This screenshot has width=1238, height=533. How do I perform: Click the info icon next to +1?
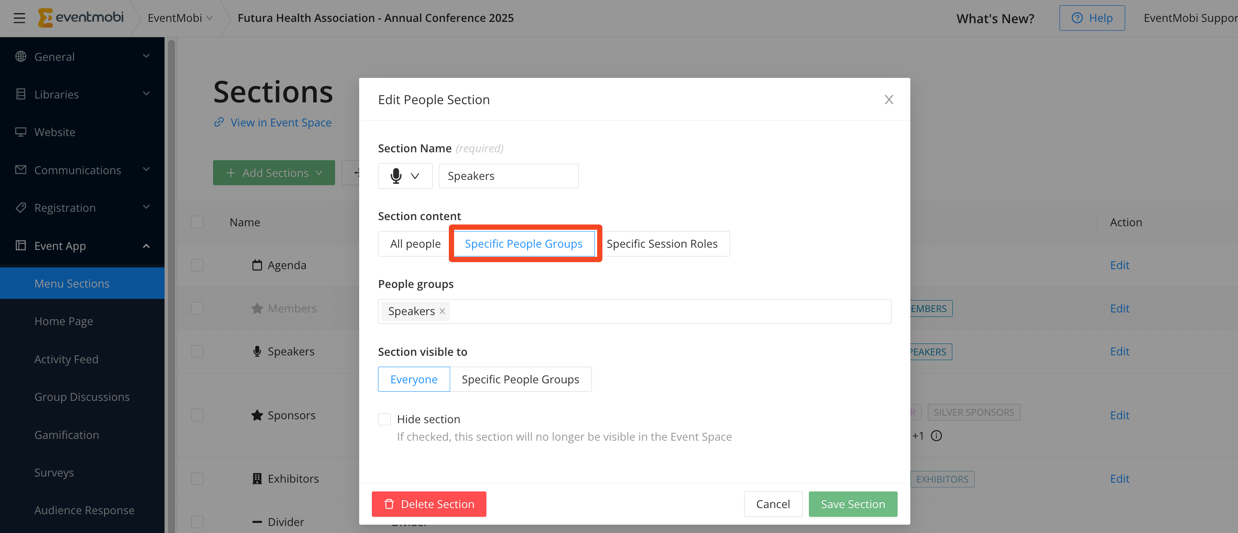click(936, 435)
